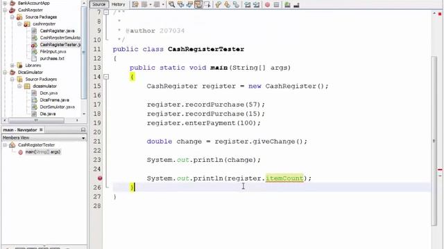Viewport: 444px width, 249px height.
Task: Go to Previous Bookmark icon
Action: [x=218, y=5]
